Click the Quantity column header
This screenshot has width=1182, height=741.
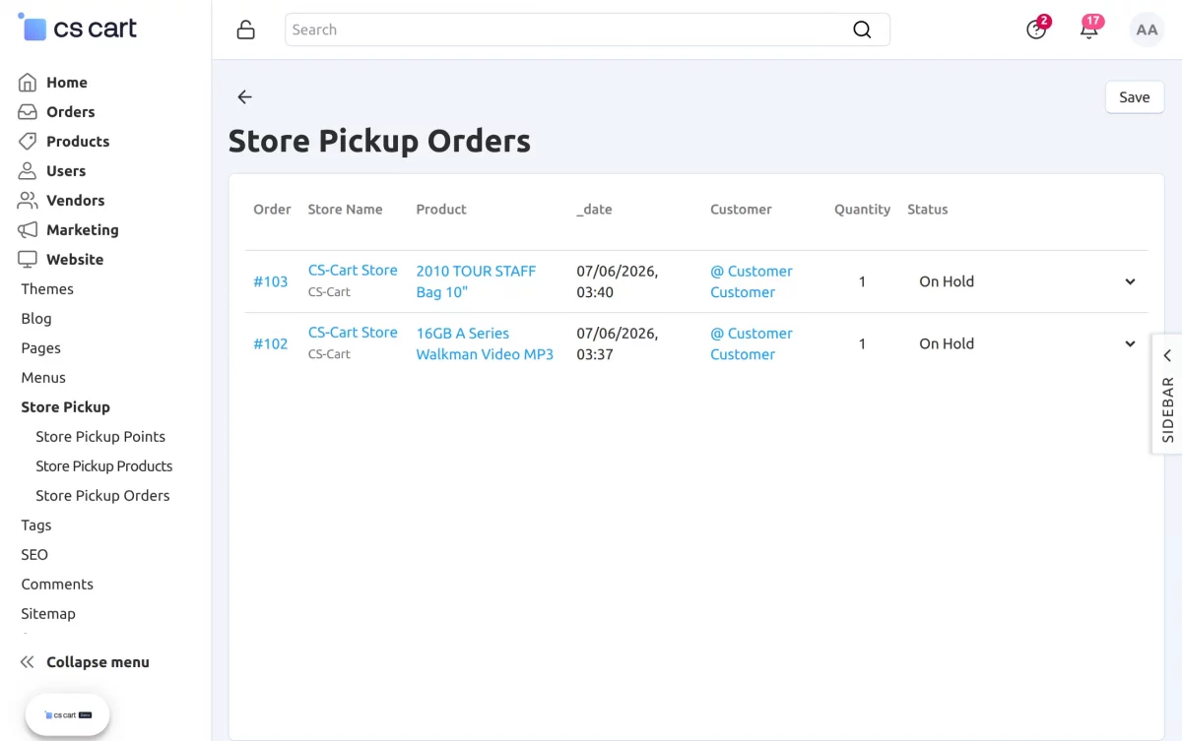(862, 210)
